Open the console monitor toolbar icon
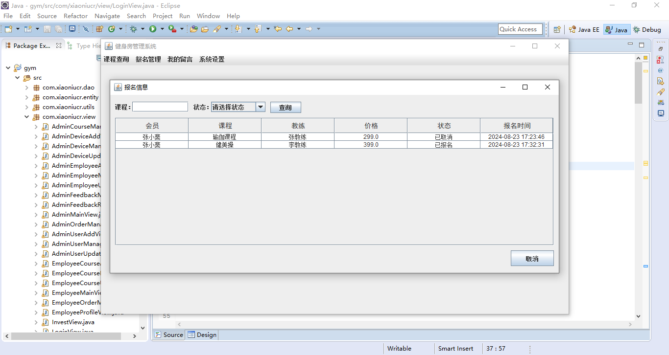This screenshot has height=355, width=669. pos(72,29)
